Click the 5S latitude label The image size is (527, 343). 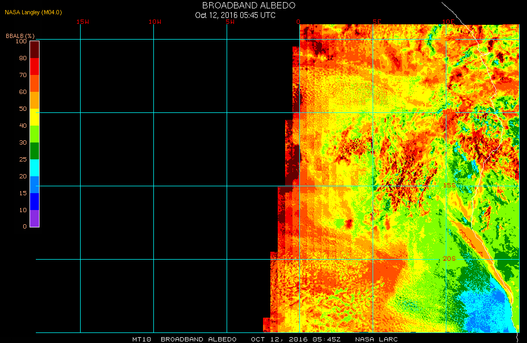click(450, 39)
